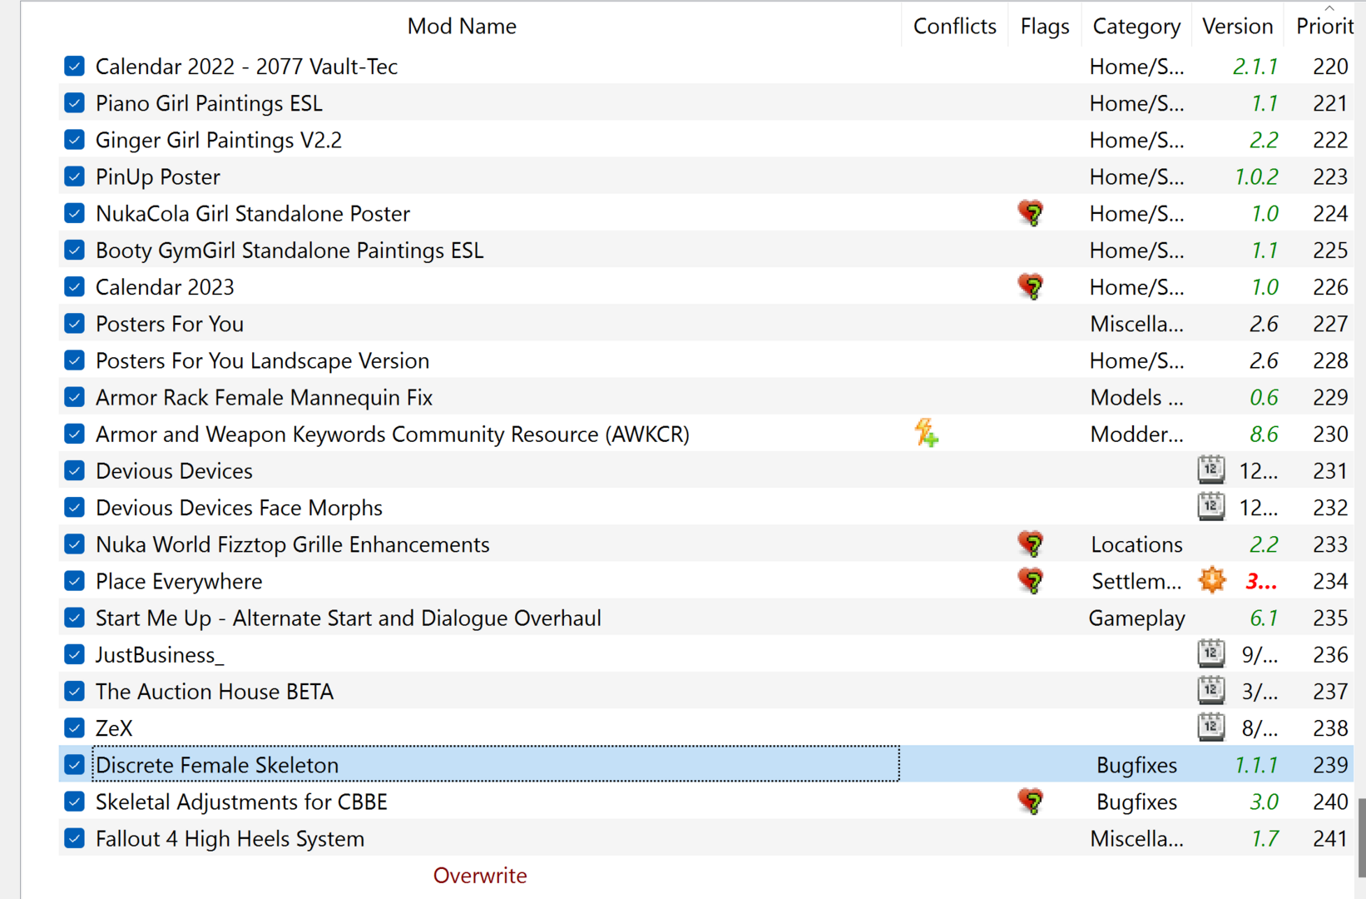Screen dimensions: 1366x899
Task: Click the orange update-available icon on Place Everywhere
Action: click(x=1212, y=580)
